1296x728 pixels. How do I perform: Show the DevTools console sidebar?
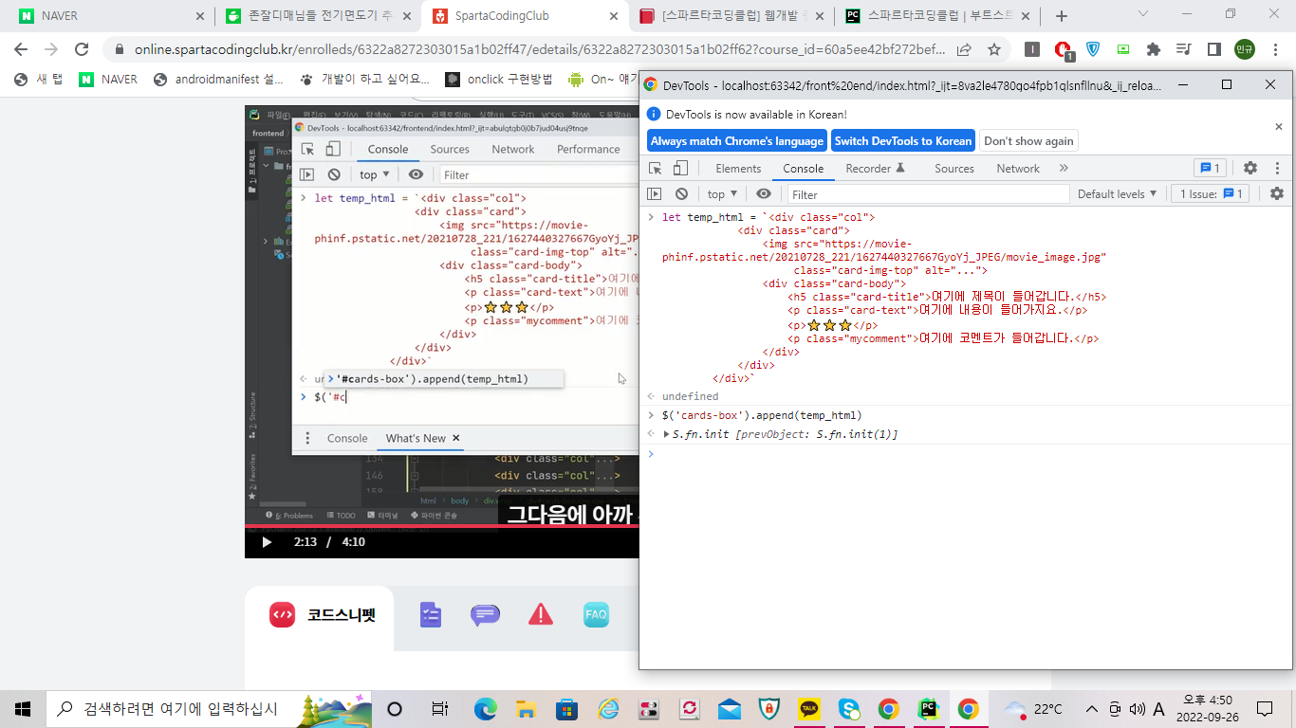pyautogui.click(x=654, y=193)
